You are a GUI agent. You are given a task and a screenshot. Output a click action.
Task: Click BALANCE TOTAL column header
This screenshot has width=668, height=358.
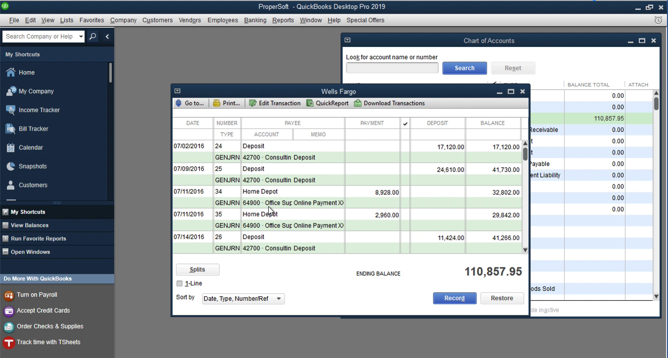(x=588, y=85)
